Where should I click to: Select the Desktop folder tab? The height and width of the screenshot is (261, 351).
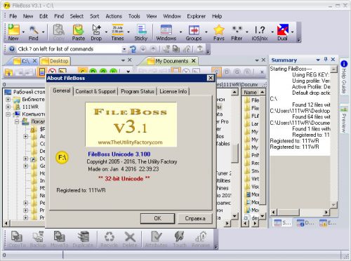click(55, 61)
